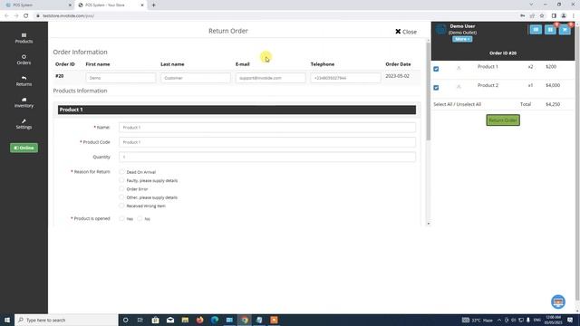
Task: Select Other, please supply details radio
Action: pos(121,197)
